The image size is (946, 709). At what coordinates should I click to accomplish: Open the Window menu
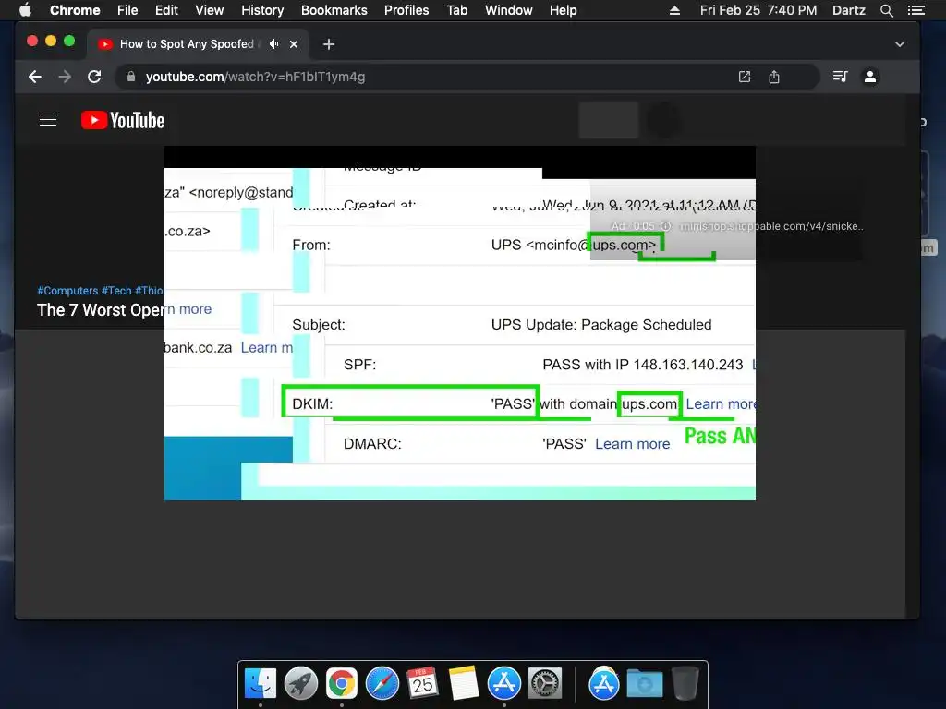click(509, 10)
